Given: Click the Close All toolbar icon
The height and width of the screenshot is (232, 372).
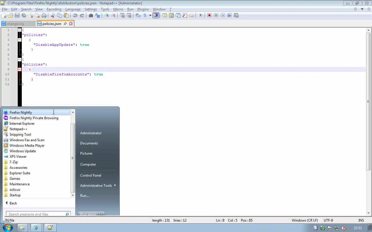Looking at the screenshot, I should (x=37, y=15).
